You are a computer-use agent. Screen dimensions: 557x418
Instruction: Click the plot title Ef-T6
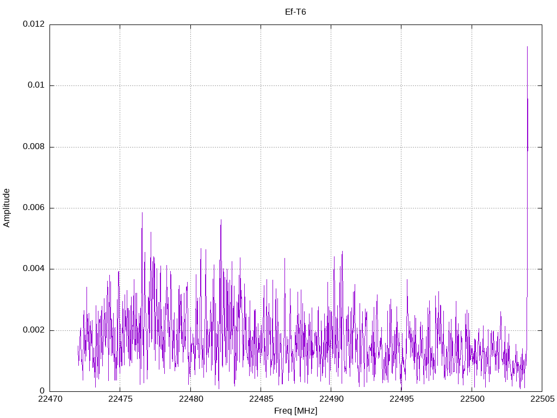pos(295,12)
